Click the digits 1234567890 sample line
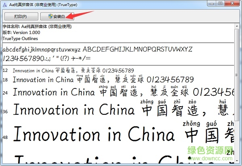Viewport: 242px width, 166px height. click(x=47, y=59)
